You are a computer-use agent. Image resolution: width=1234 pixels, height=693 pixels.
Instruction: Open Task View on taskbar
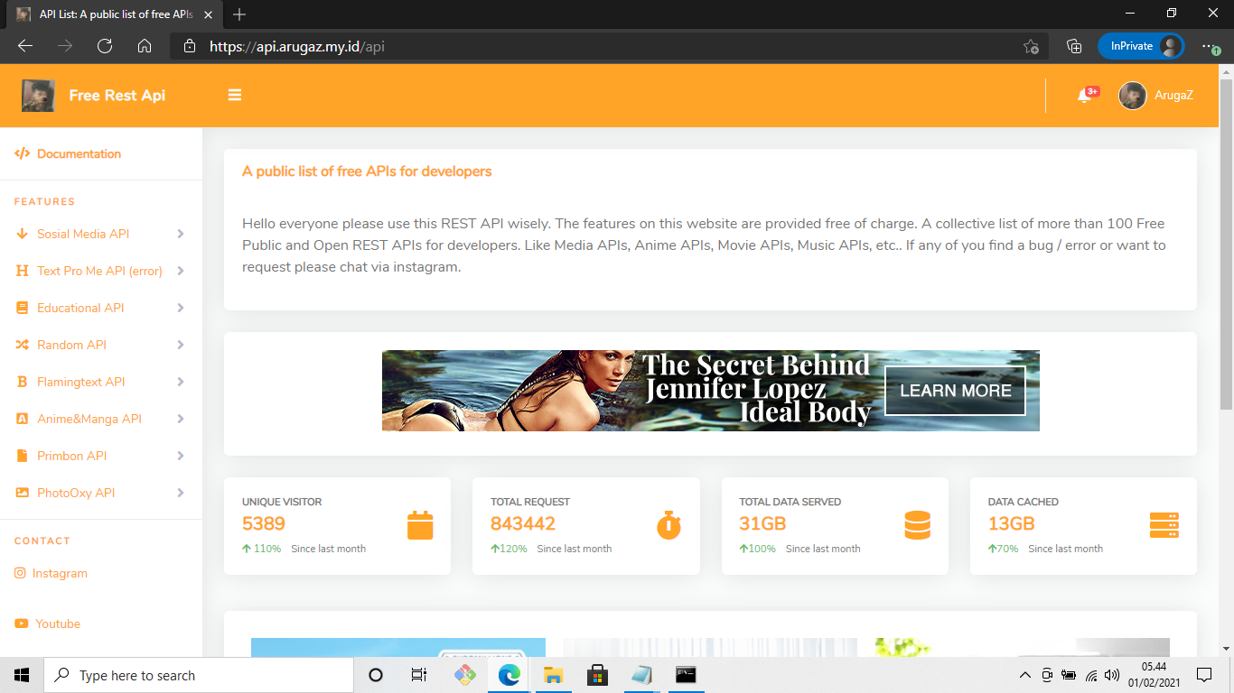pyautogui.click(x=419, y=675)
